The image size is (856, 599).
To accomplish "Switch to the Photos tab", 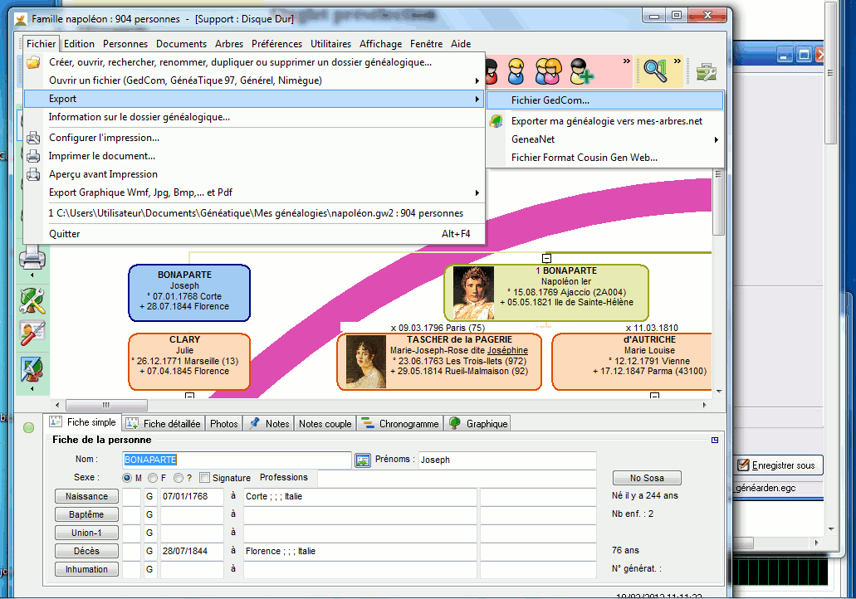I will [224, 423].
